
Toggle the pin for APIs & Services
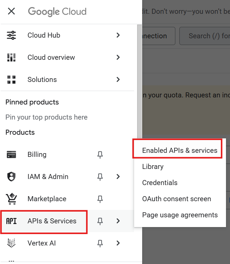(100, 221)
